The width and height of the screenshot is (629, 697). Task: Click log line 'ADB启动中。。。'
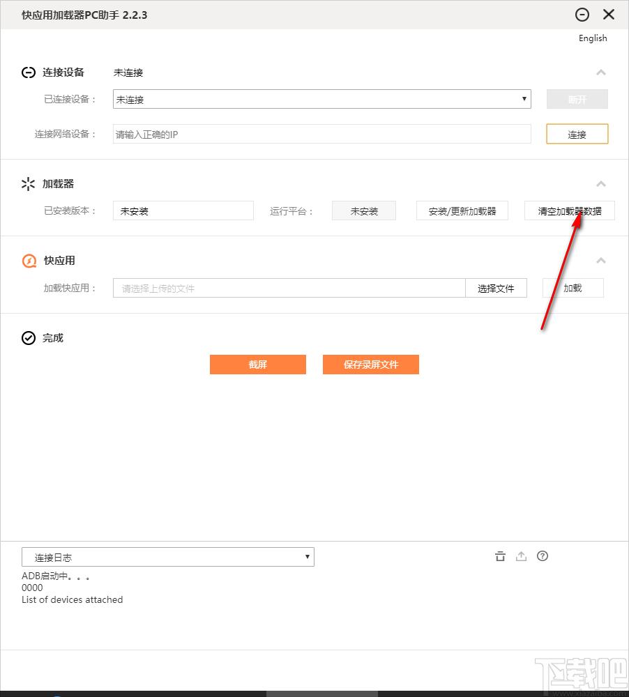[56, 576]
